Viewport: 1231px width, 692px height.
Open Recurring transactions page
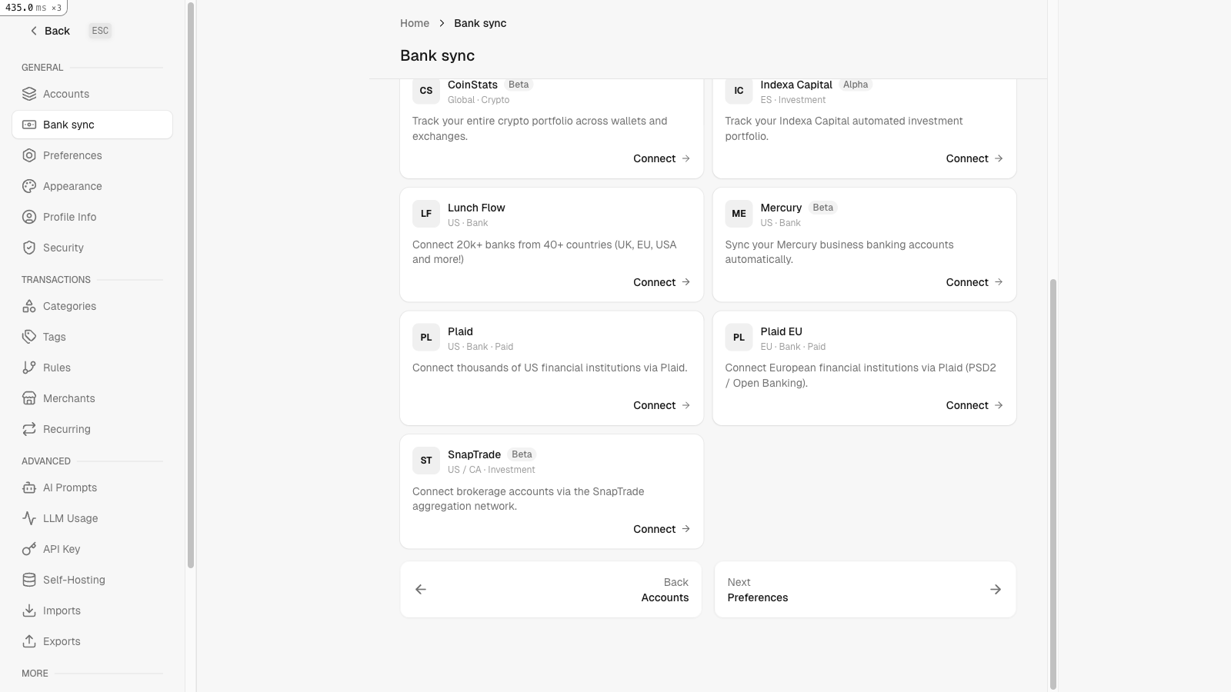92,429
